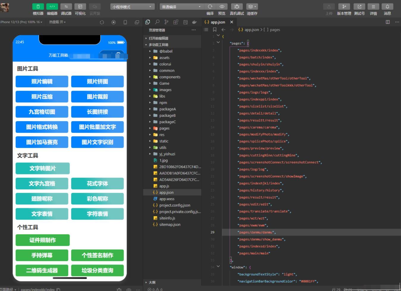Viewport: 401px width, 291px height.
Task: Open search in editor sidebar
Action: point(157,22)
